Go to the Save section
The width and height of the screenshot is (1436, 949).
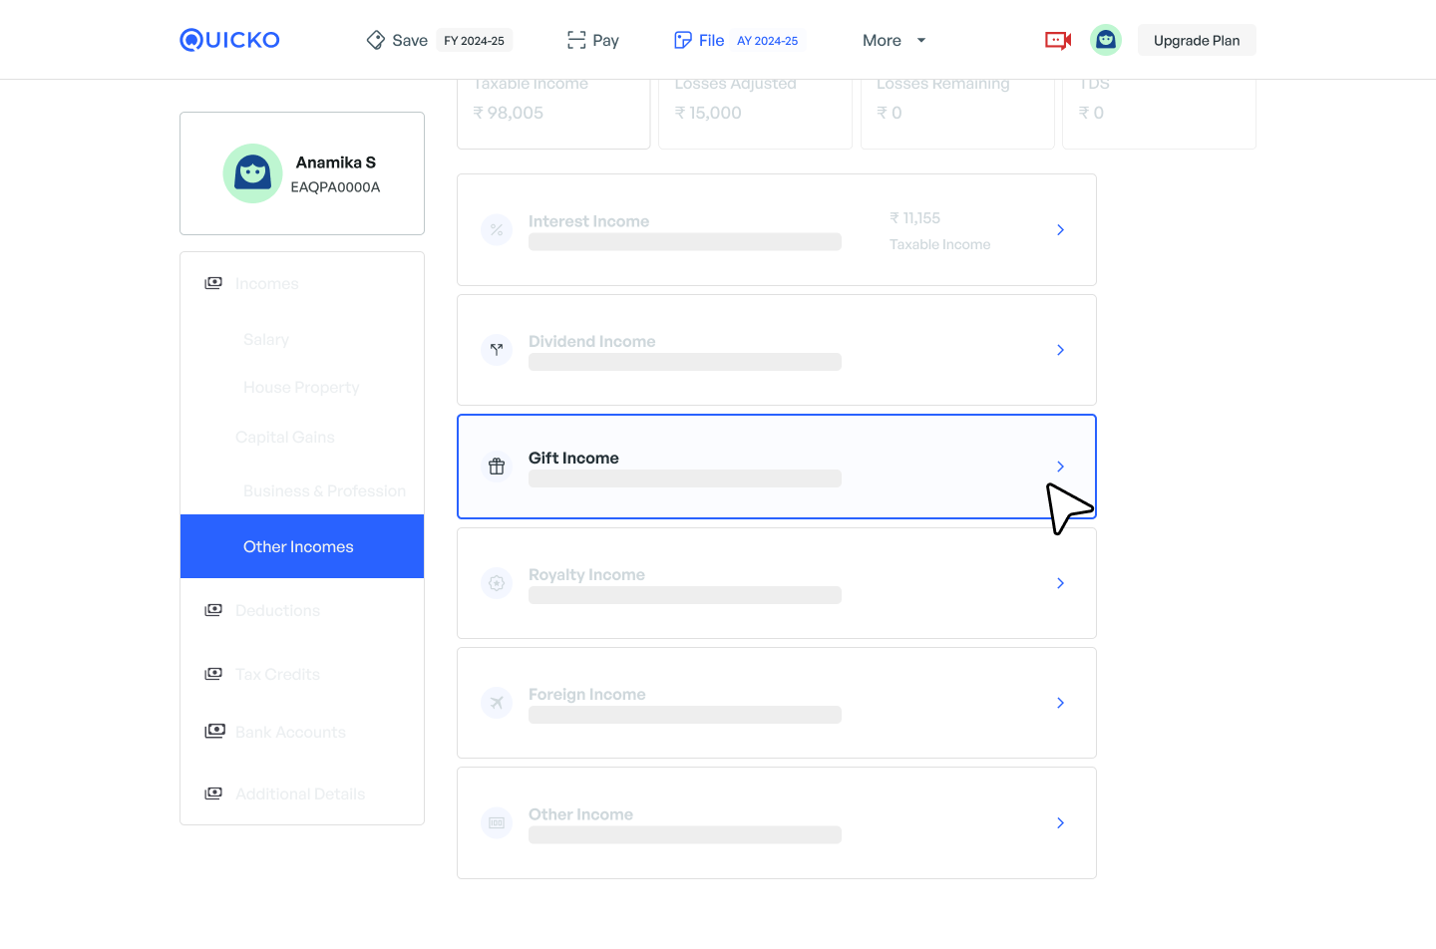pos(398,41)
